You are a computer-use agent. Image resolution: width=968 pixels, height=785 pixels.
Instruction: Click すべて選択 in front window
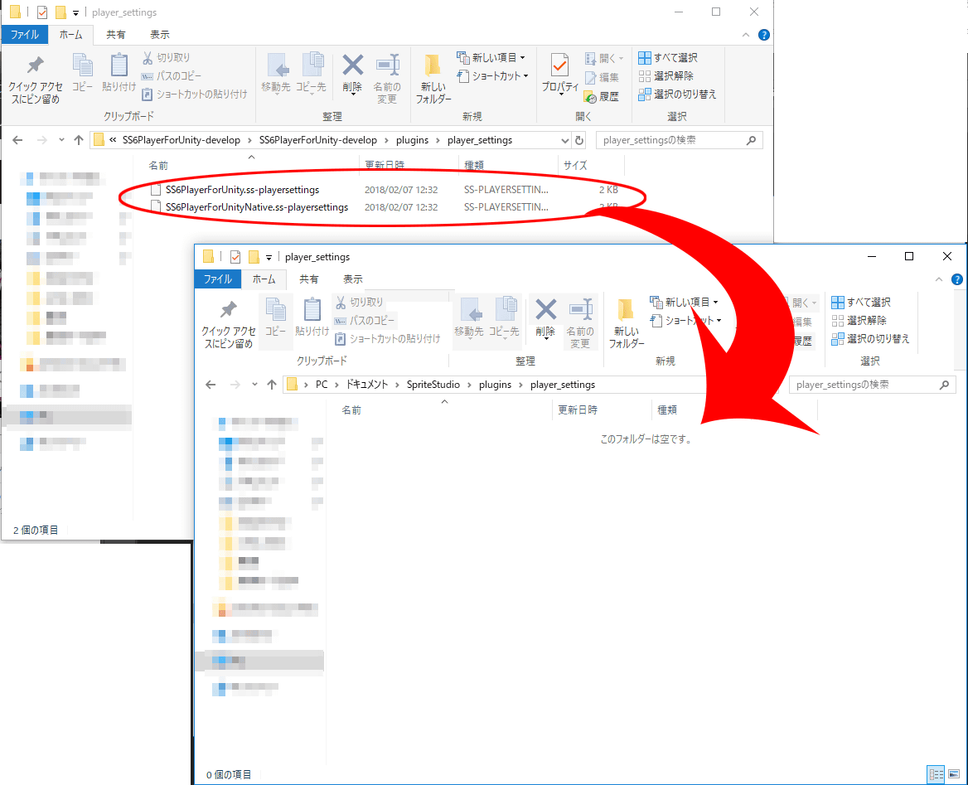click(861, 302)
